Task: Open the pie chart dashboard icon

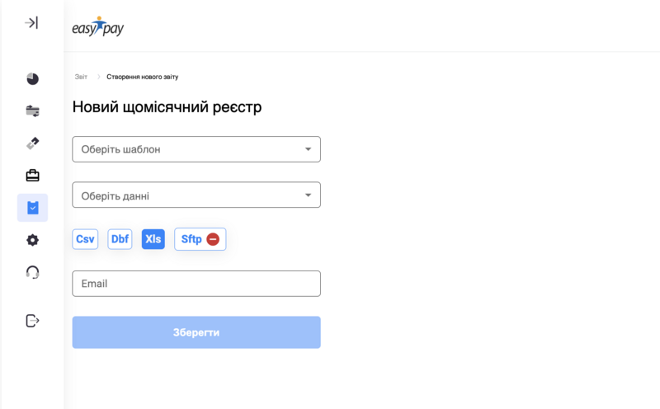Action: pyautogui.click(x=32, y=79)
